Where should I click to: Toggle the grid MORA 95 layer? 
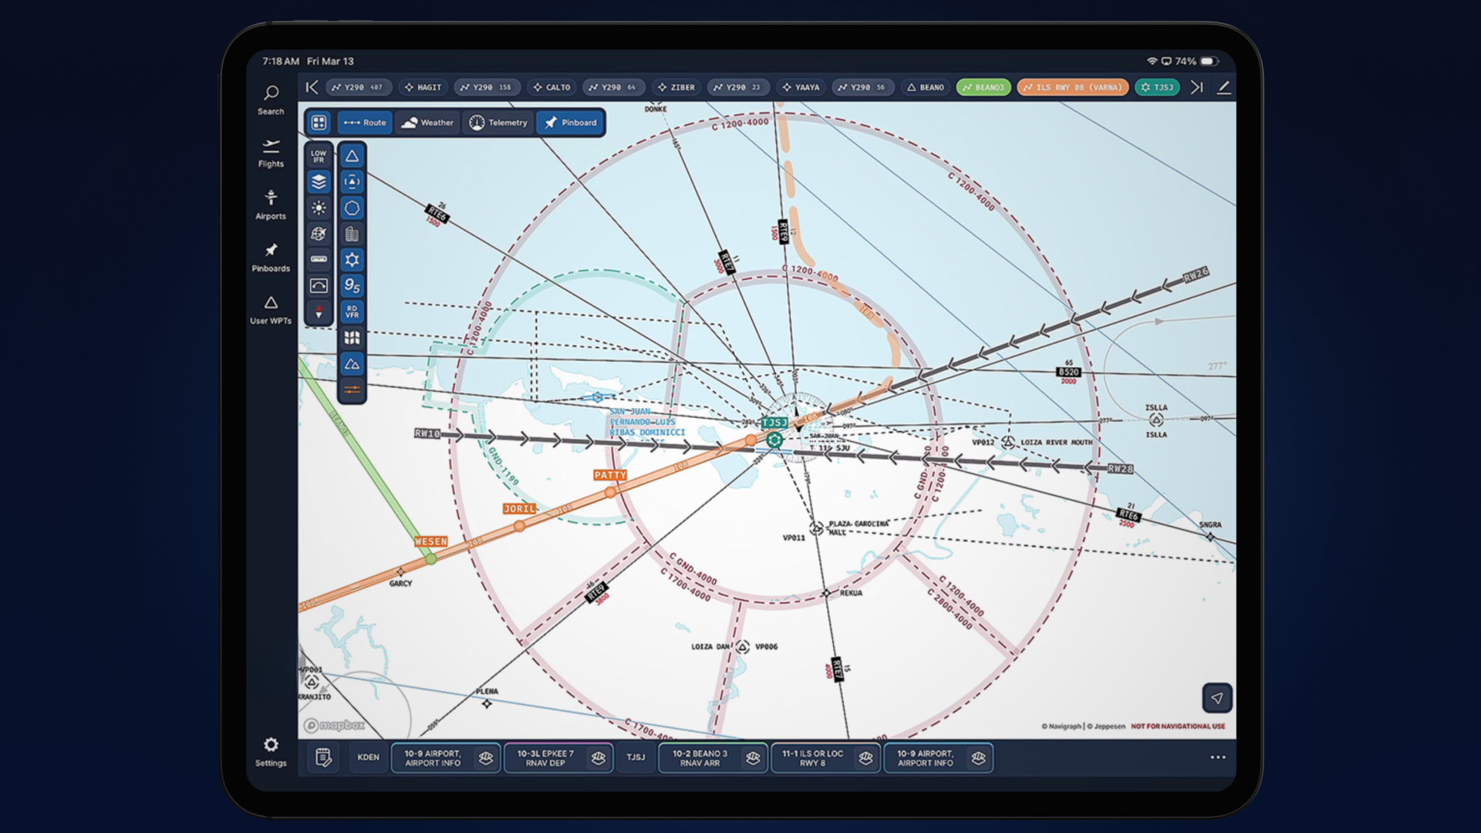[x=352, y=285]
